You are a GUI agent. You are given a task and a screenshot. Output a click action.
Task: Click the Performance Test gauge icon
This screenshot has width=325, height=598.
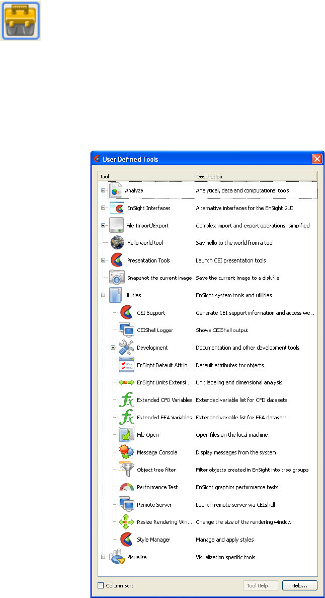[126, 487]
